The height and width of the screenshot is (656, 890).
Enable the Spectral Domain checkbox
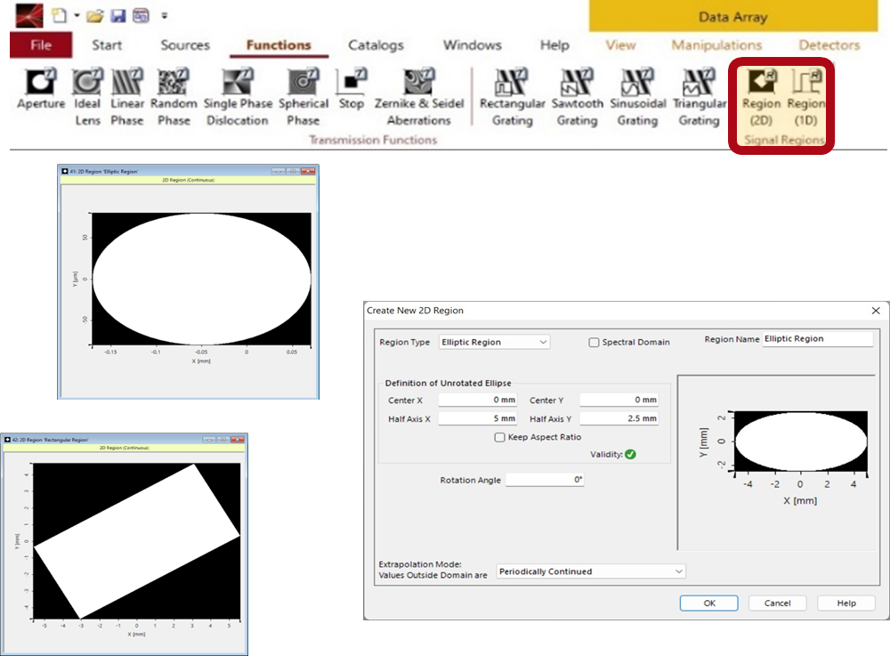point(594,342)
